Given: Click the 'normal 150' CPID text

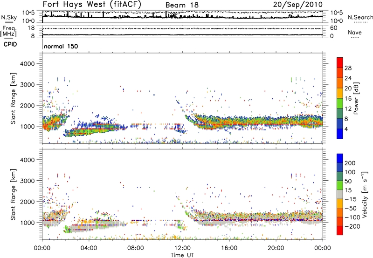Looking at the screenshot, I should [x=61, y=46].
